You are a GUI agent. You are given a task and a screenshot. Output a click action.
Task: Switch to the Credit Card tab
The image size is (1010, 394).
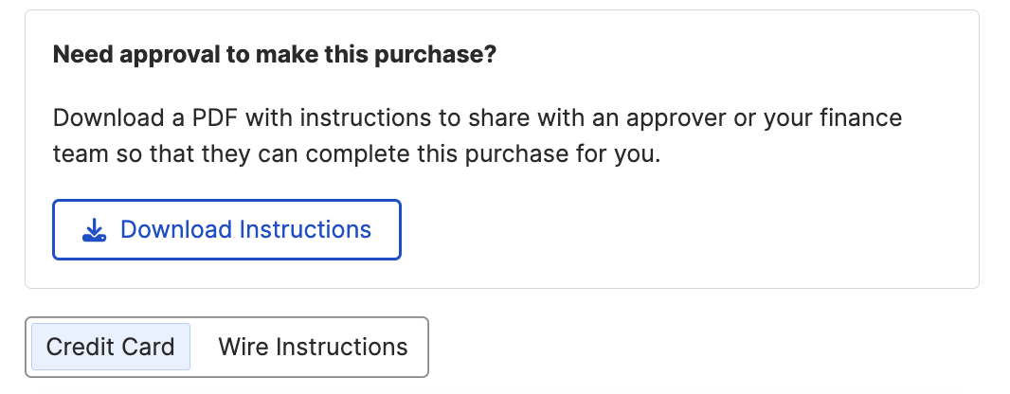coord(111,347)
